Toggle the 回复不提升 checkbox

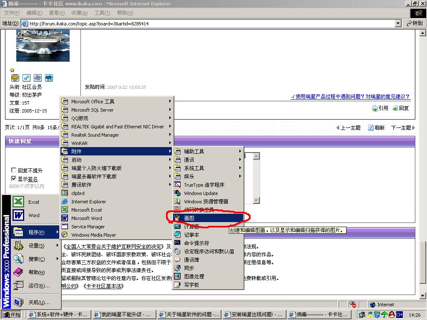click(x=14, y=170)
